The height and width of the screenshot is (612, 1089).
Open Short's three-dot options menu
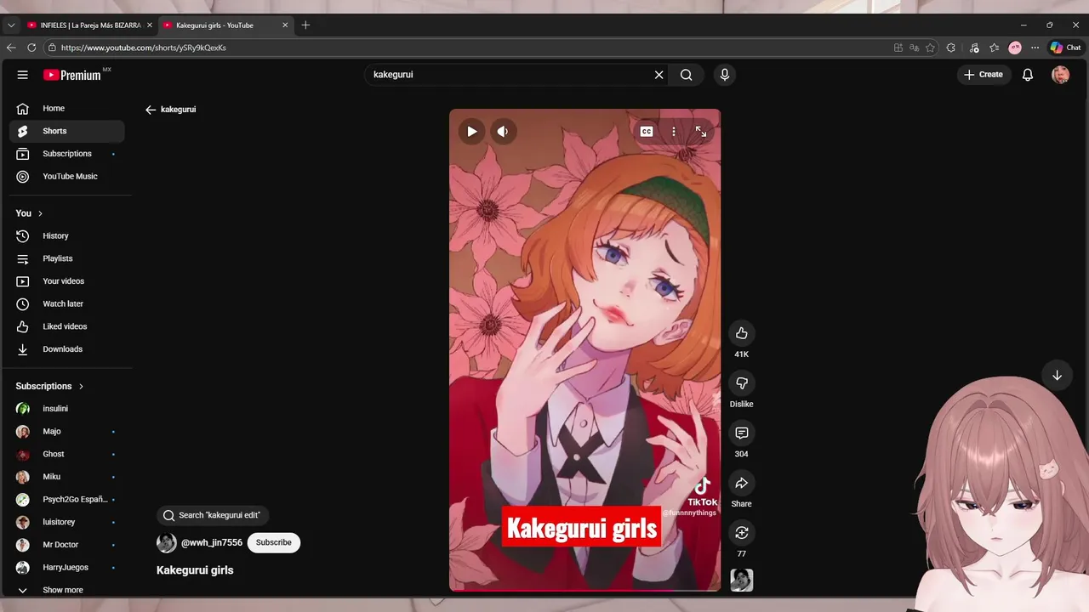point(674,132)
